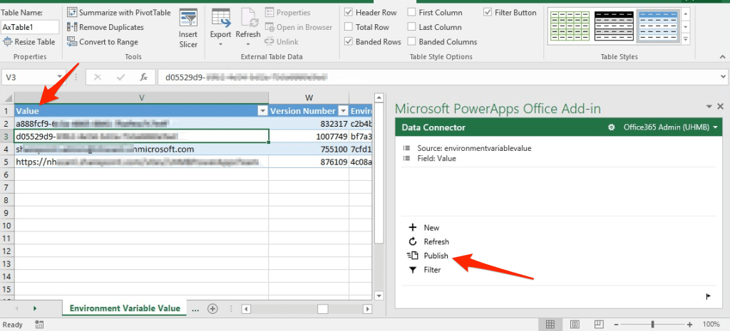Image resolution: width=730 pixels, height=331 pixels.
Task: Close the PowerApps add-in pane
Action: click(720, 107)
